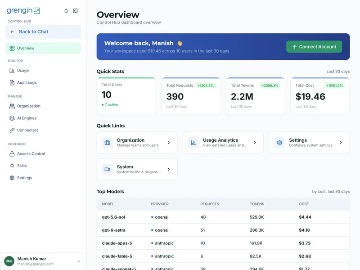
Task: Click the $4.44 cost value
Action: [305, 217]
